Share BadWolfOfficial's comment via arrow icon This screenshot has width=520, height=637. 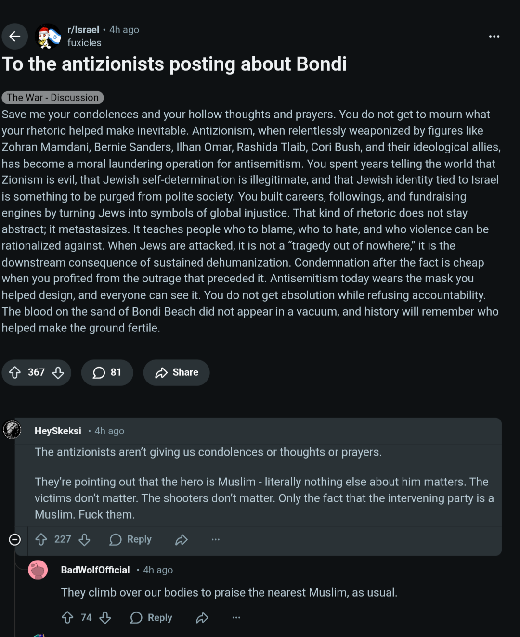[202, 618]
